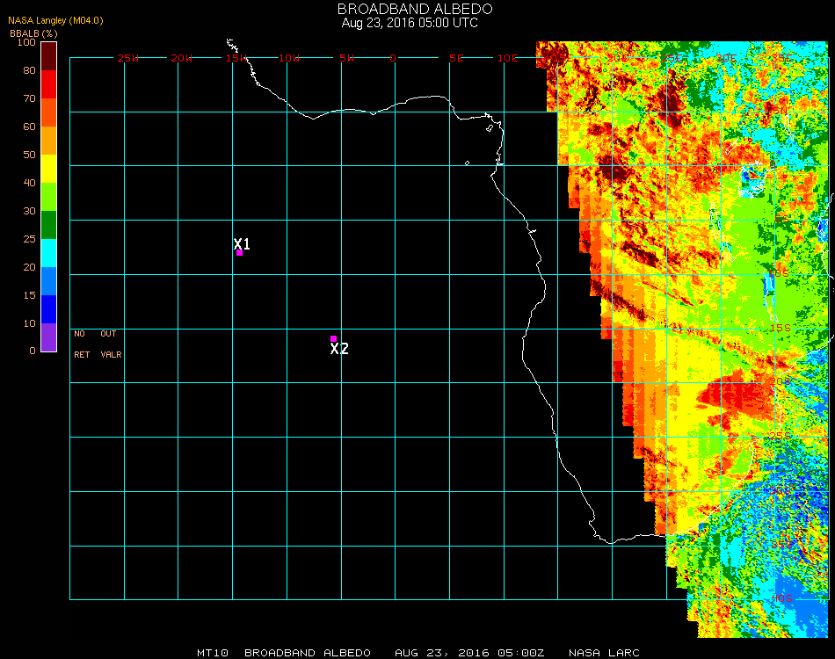Image resolution: width=835 pixels, height=659 pixels.
Task: Click the 'Aug 23, 2016 05:00 UTC' timestamp
Action: coord(410,23)
